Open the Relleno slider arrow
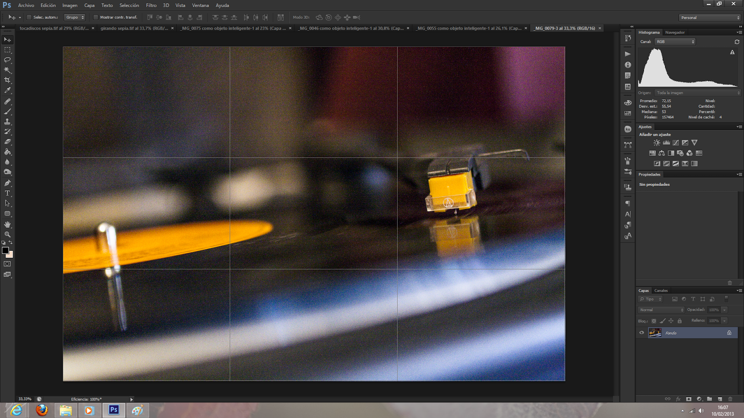Screen dimensions: 744x418 coord(724,320)
